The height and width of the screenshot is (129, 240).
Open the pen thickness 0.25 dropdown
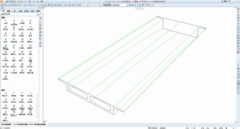[x=88, y=5]
